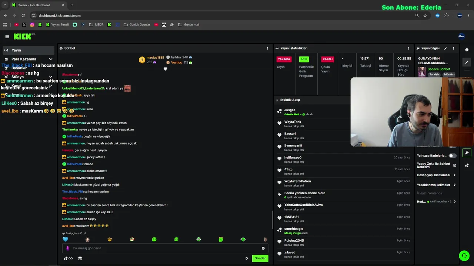Go back in Chrome history

5,16
